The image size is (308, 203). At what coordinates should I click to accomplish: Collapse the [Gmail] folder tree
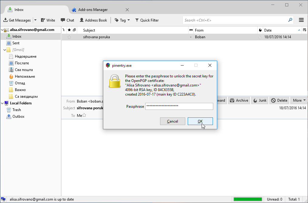click(5, 50)
